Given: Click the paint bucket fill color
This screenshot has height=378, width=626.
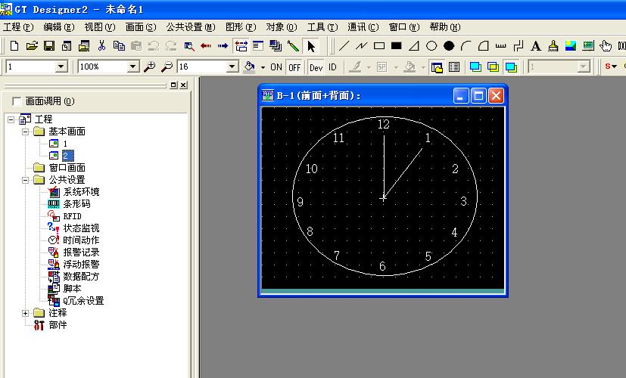Looking at the screenshot, I should tap(249, 67).
